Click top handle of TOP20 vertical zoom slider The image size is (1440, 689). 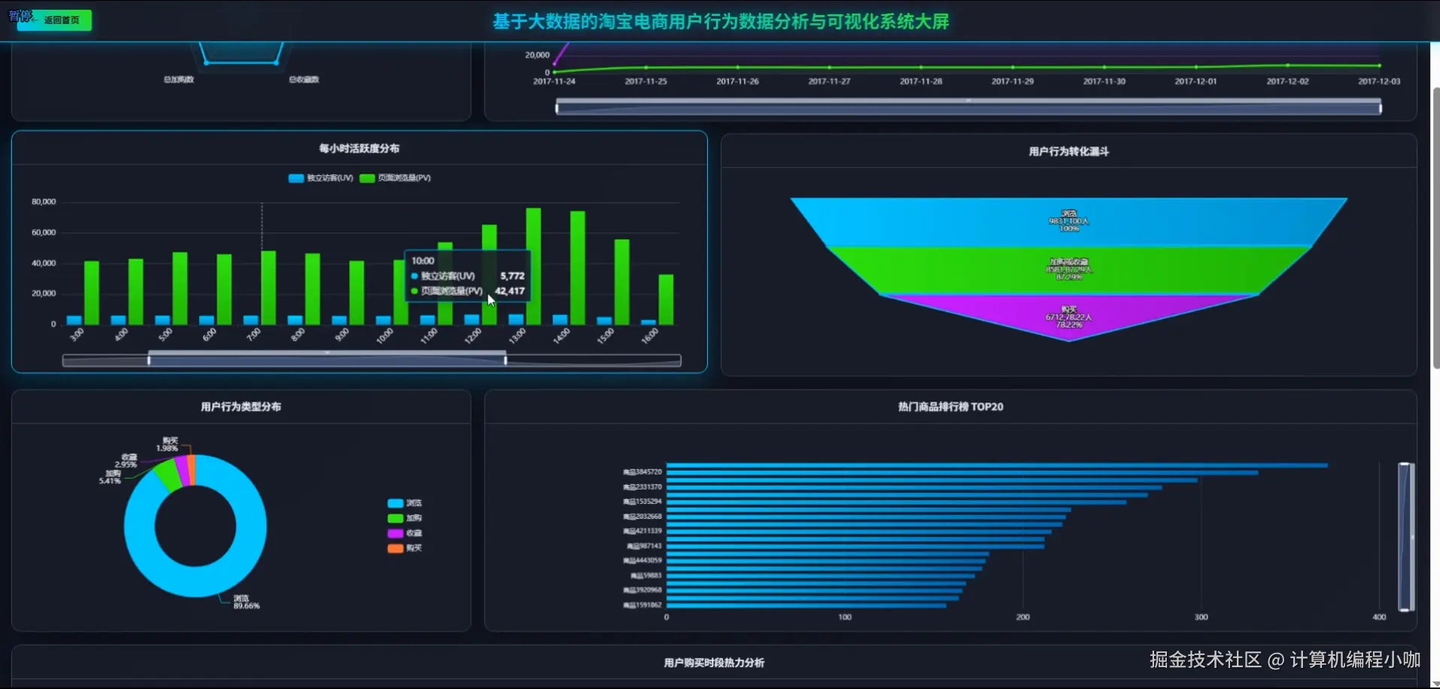coord(1404,464)
